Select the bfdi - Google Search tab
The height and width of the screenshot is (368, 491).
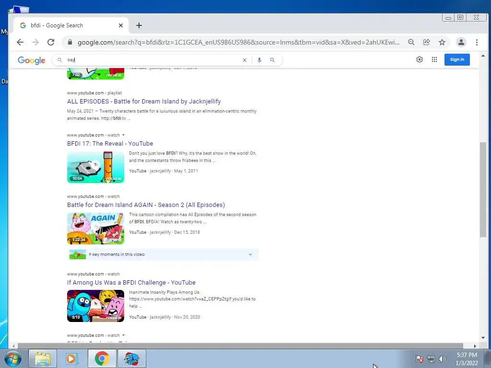pyautogui.click(x=70, y=25)
